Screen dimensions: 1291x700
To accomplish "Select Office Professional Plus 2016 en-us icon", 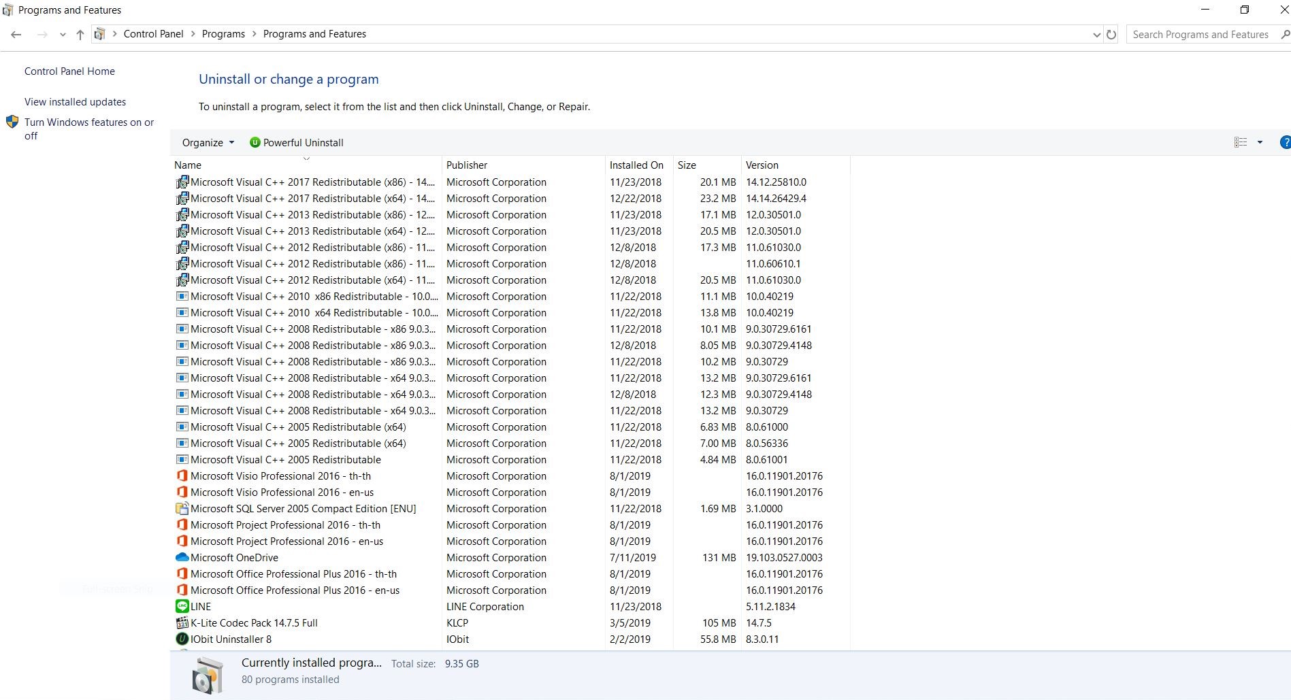I will (x=182, y=590).
